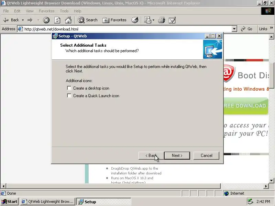
Task: Expand the Links toolbar chevron
Action: coord(272,28)
